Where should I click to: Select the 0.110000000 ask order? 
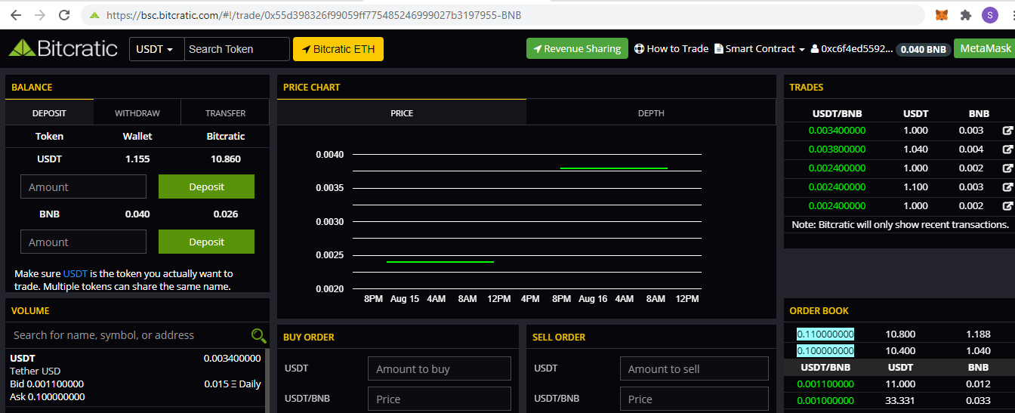pyautogui.click(x=825, y=334)
